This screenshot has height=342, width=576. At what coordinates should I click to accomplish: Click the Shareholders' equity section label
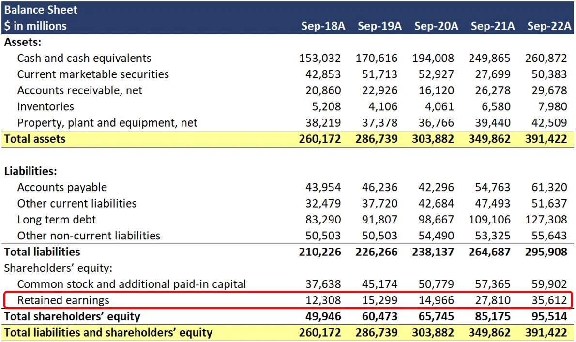50,268
